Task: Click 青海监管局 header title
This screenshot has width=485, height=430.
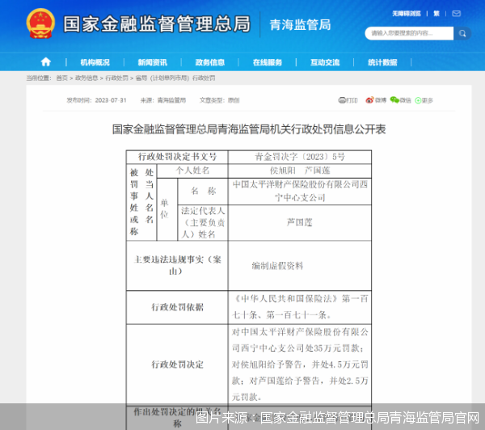Action: tap(300, 25)
